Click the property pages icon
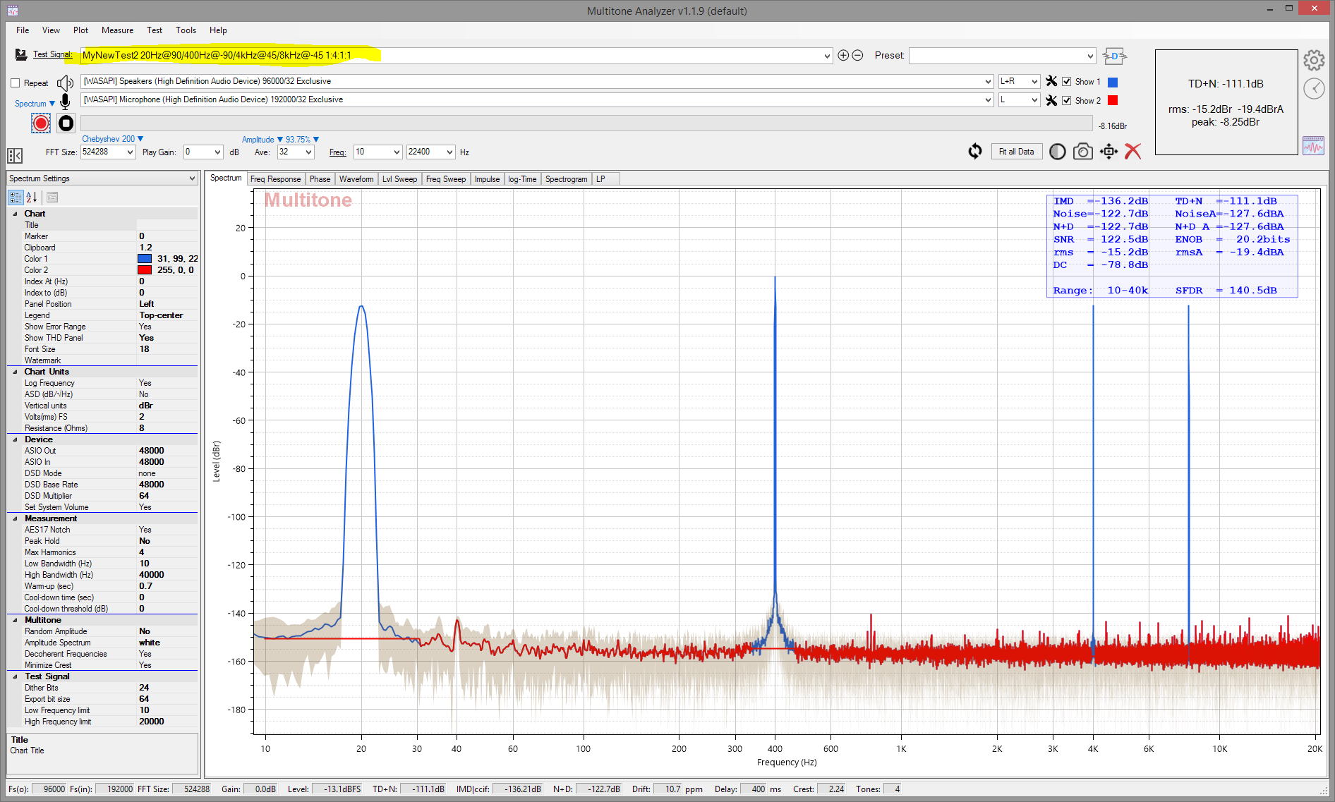Screen dimensions: 1335x802 click(x=52, y=198)
